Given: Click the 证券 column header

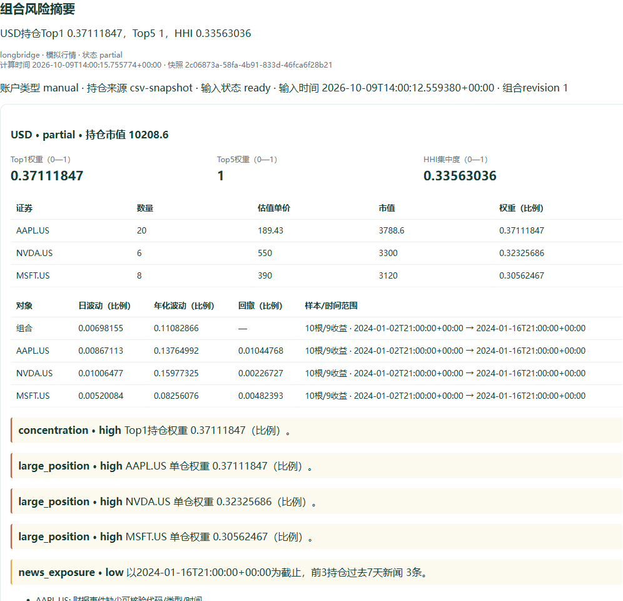Looking at the screenshot, I should point(24,208).
